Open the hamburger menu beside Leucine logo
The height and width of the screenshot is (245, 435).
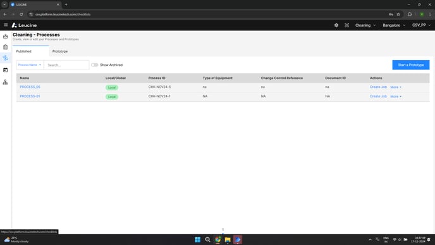coord(6,25)
